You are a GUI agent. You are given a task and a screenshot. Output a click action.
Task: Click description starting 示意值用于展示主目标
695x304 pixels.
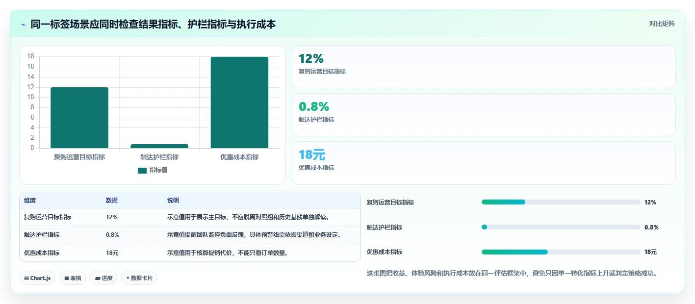[x=249, y=217]
